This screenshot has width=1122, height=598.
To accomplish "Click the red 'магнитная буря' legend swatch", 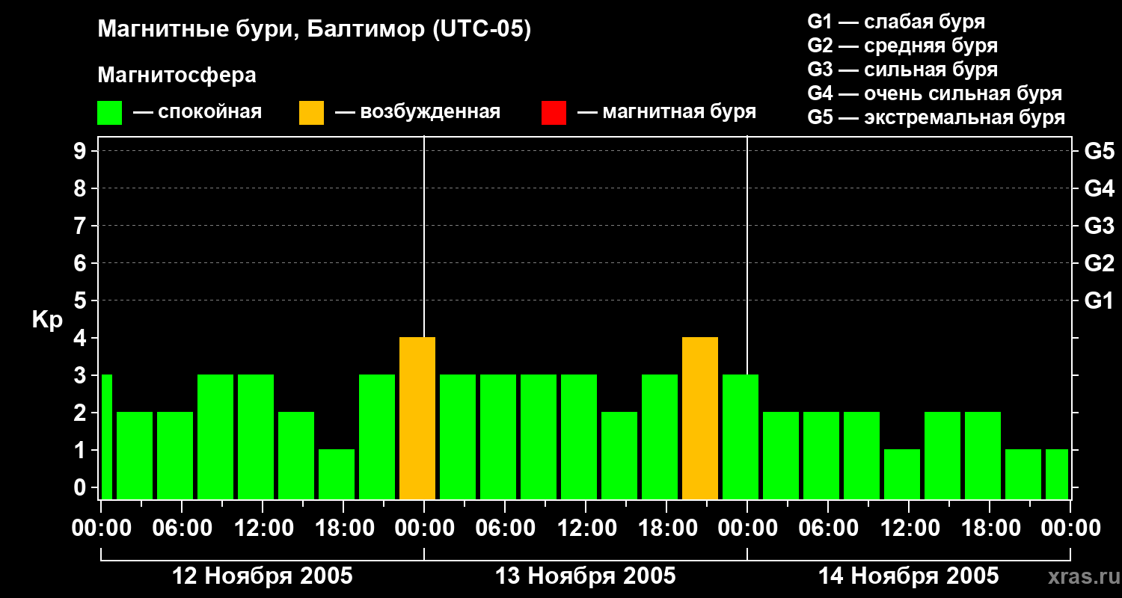I will [x=554, y=113].
